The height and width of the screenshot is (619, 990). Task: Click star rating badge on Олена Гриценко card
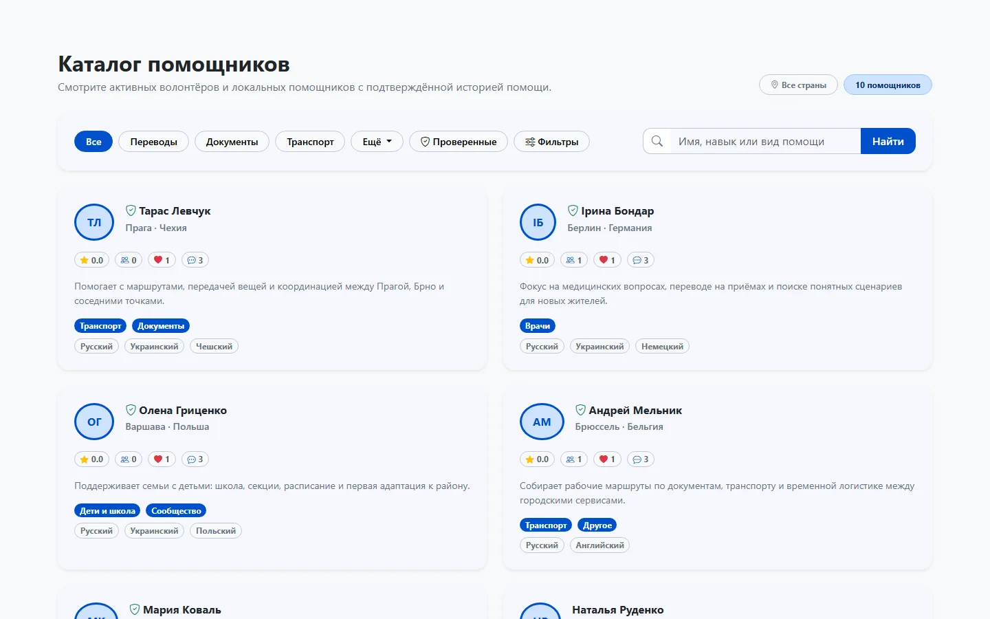pyautogui.click(x=91, y=459)
